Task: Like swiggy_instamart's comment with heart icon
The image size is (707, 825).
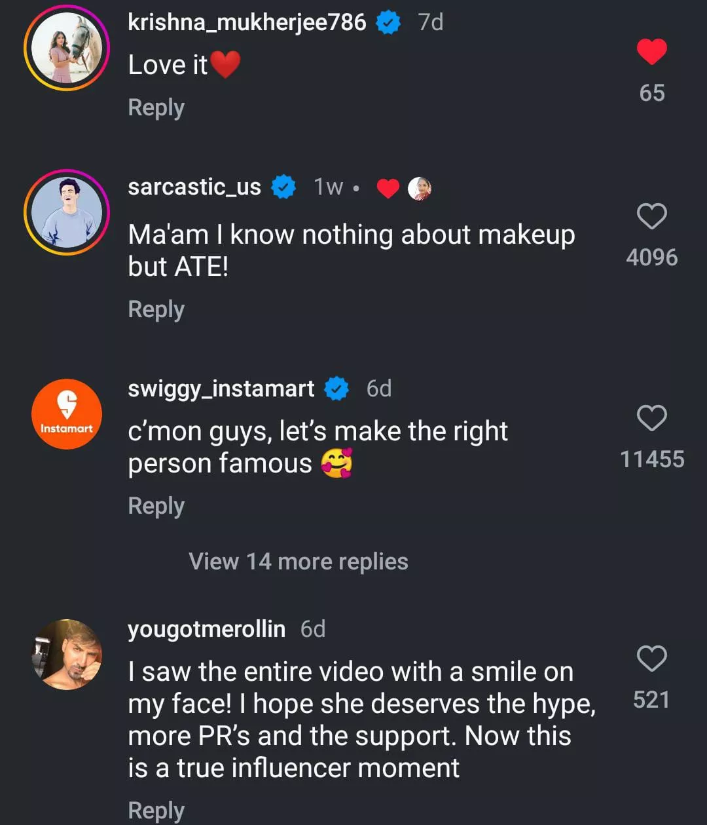Action: tap(651, 419)
